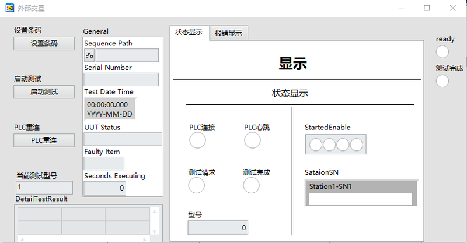Click the Serial Number input field
Viewport: 467px width, 243px height.
coord(121,79)
